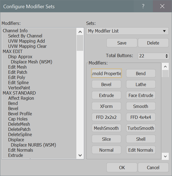Click the set buttons panel scroll down arrow
The height and width of the screenshot is (176, 172).
tap(165, 156)
